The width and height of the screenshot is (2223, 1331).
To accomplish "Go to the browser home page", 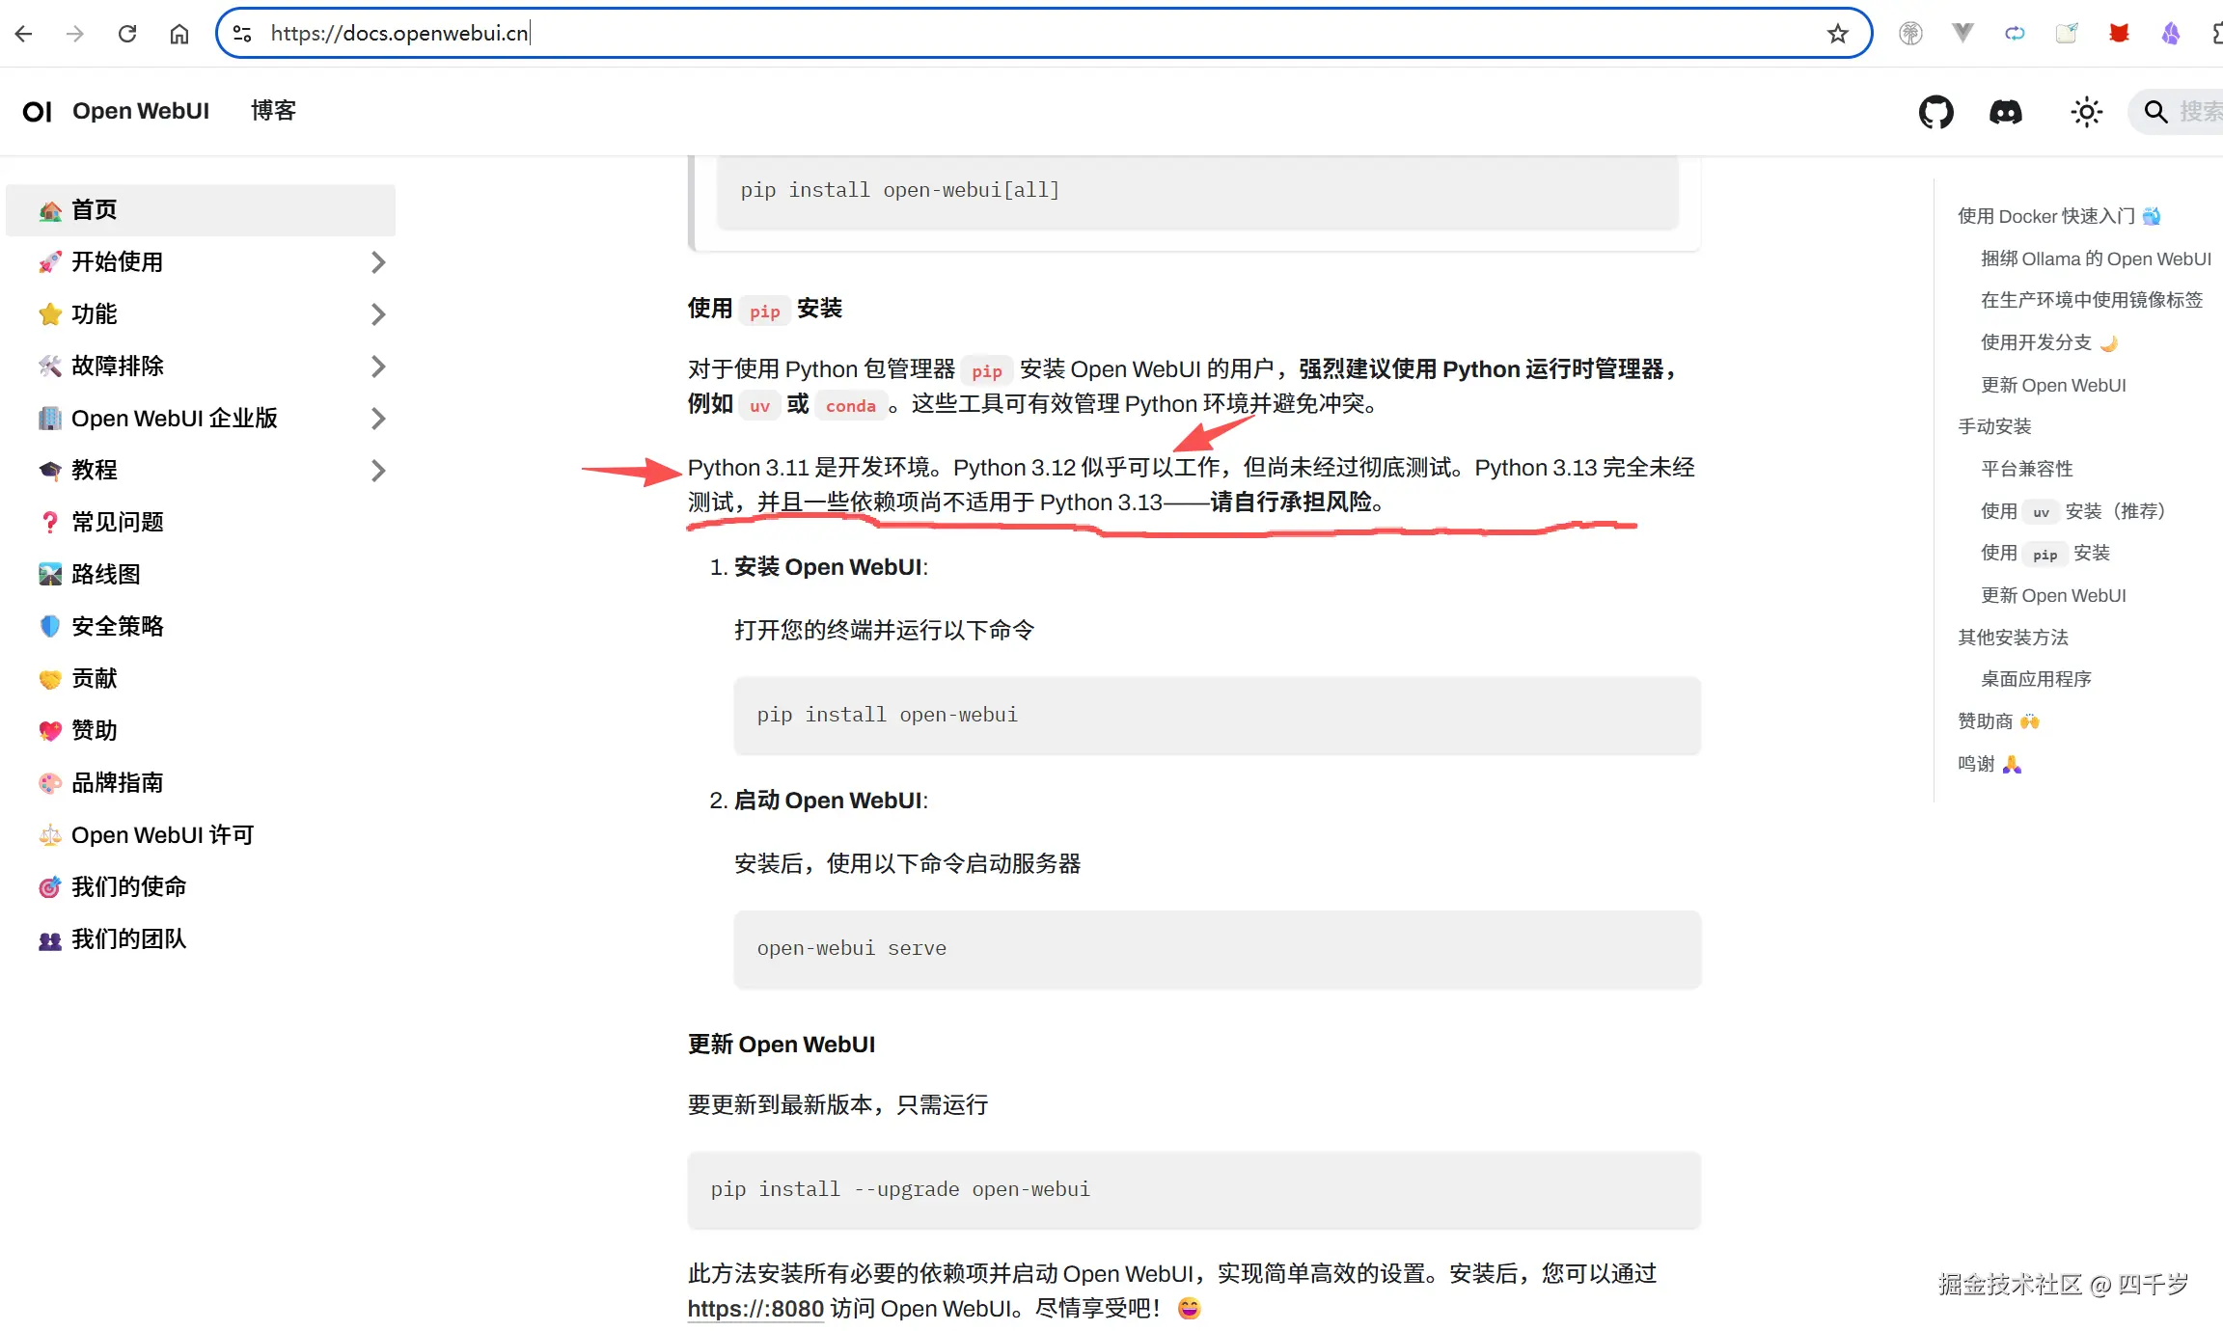I will click(178, 32).
